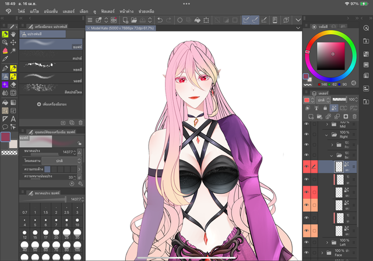Select the Balloon speech bubble tool

tap(5, 127)
